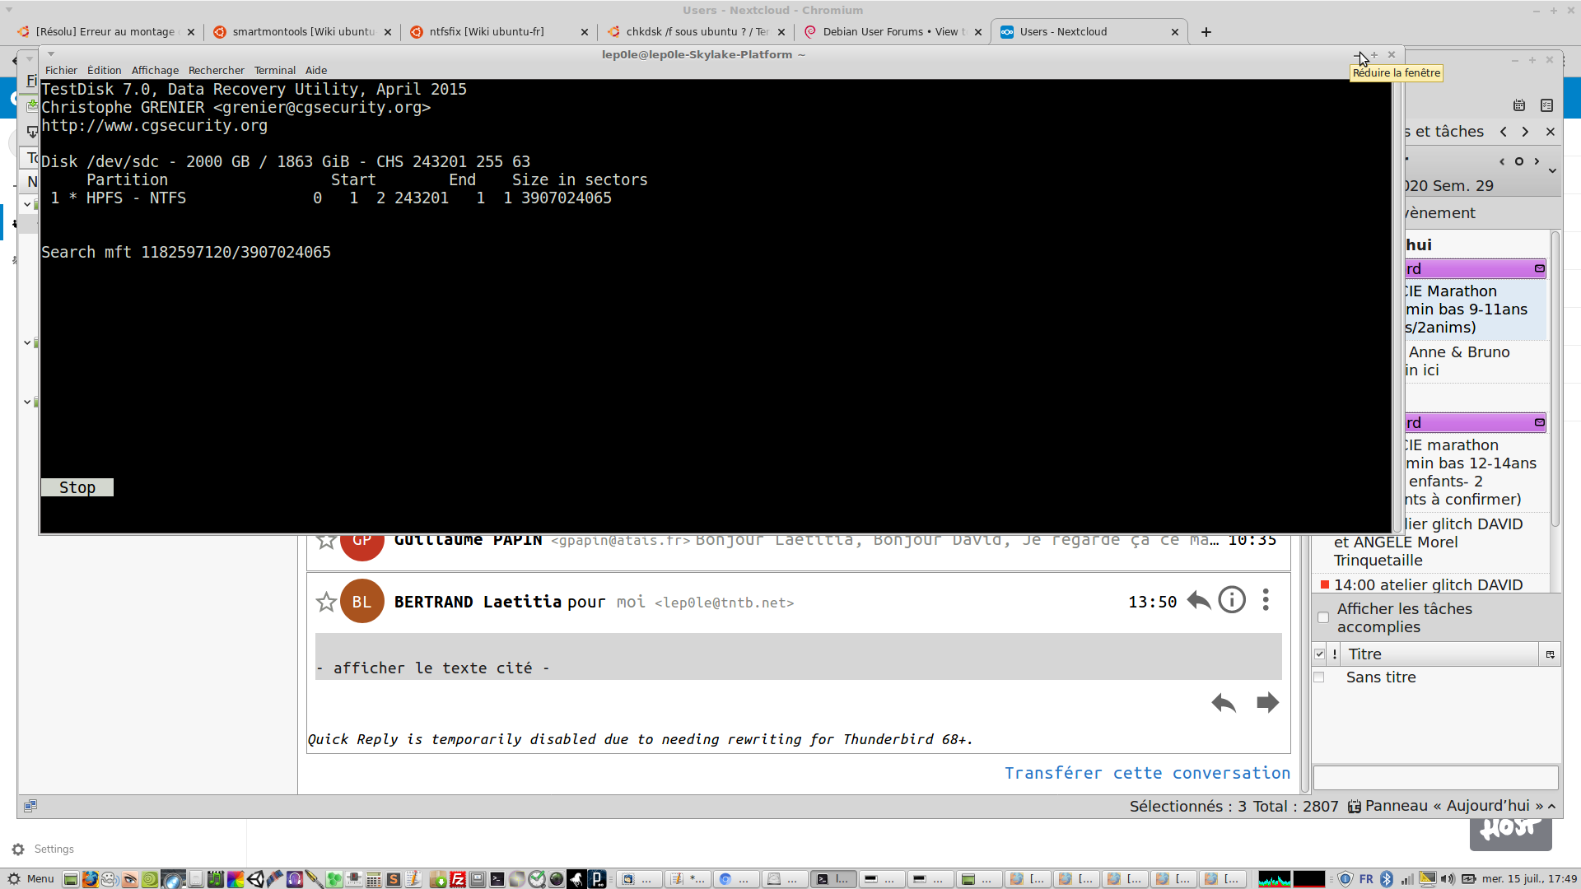
Task: Expand the mini calendar dropdown chevron
Action: tap(1552, 171)
